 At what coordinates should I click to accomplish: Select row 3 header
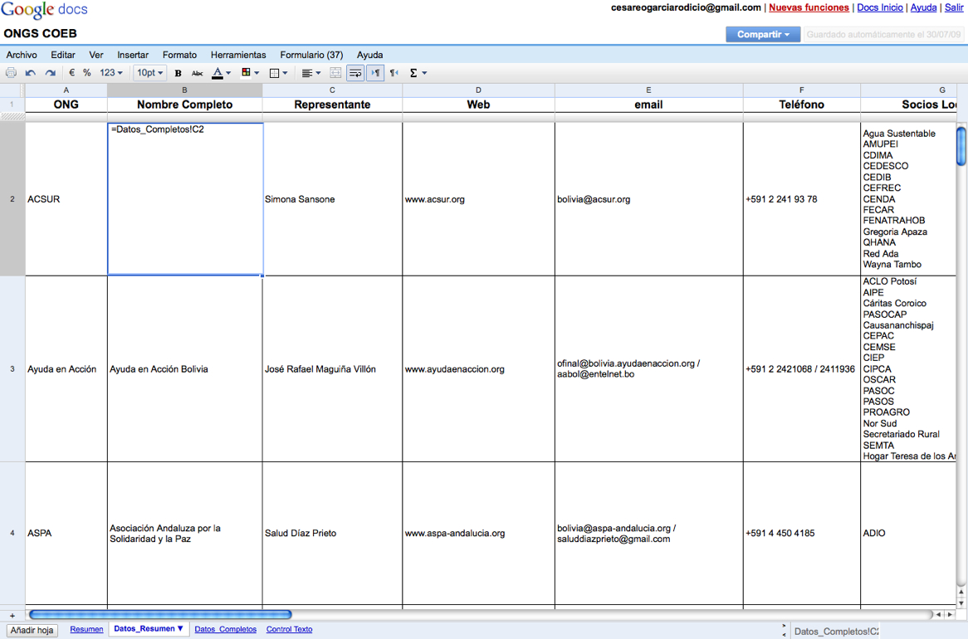coord(12,368)
